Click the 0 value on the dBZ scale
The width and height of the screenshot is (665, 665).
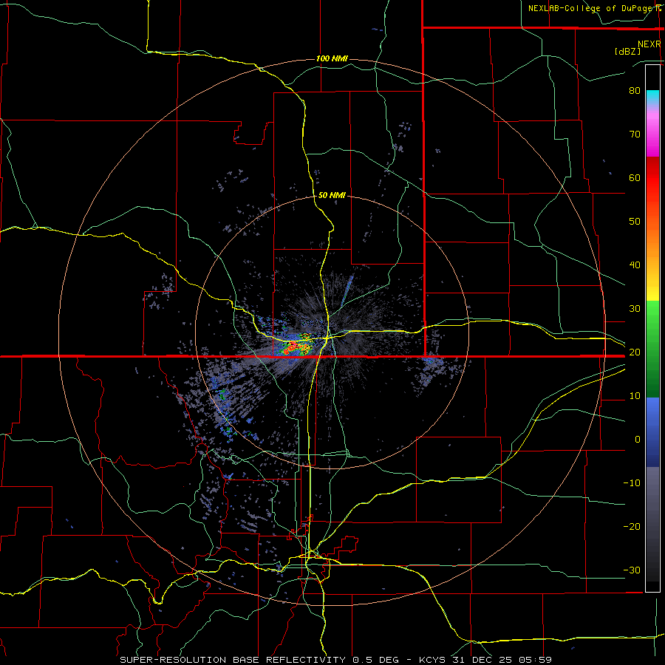638,440
